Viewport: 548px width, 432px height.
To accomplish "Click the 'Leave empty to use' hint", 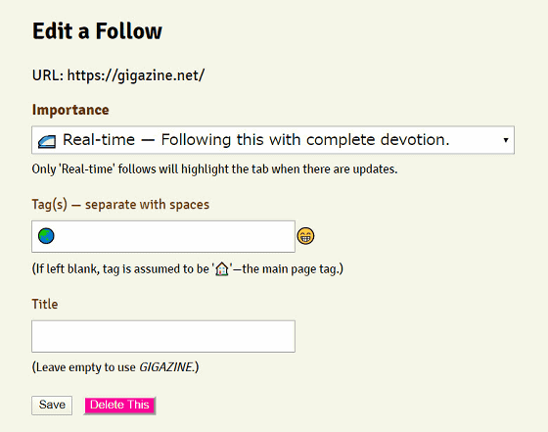I will (115, 367).
